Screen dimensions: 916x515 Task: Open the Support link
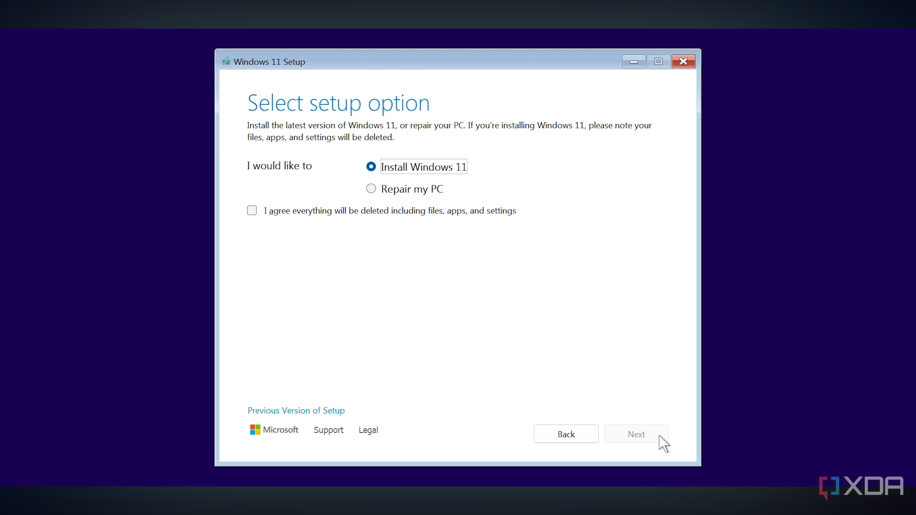[328, 430]
